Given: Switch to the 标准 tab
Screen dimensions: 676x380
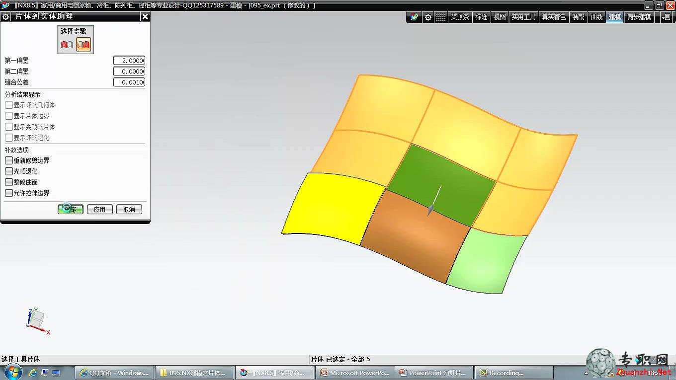Looking at the screenshot, I should pyautogui.click(x=481, y=17).
